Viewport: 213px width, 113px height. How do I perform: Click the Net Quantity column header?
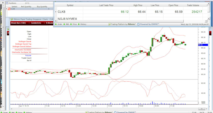click(x=26, y=7)
